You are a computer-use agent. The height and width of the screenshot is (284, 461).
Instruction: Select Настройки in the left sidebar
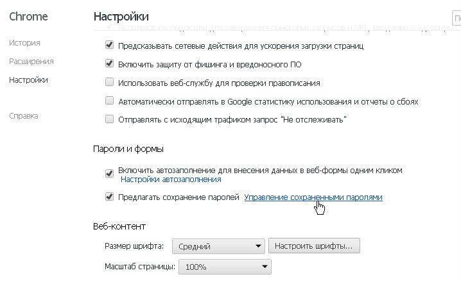click(x=28, y=80)
